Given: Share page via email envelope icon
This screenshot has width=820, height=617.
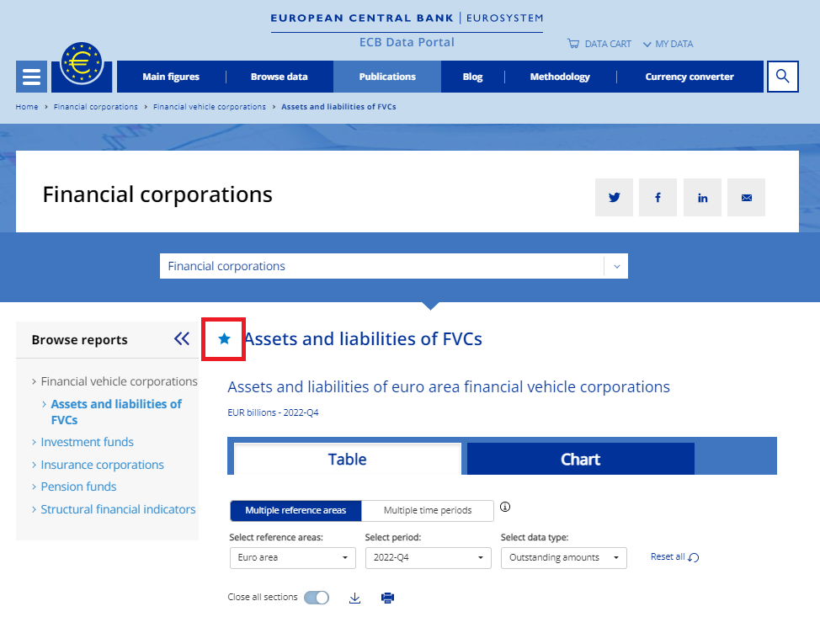Looking at the screenshot, I should (746, 198).
